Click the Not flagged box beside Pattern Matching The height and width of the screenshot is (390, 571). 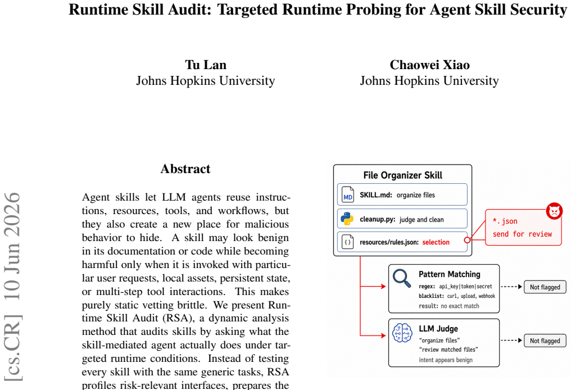(545, 287)
